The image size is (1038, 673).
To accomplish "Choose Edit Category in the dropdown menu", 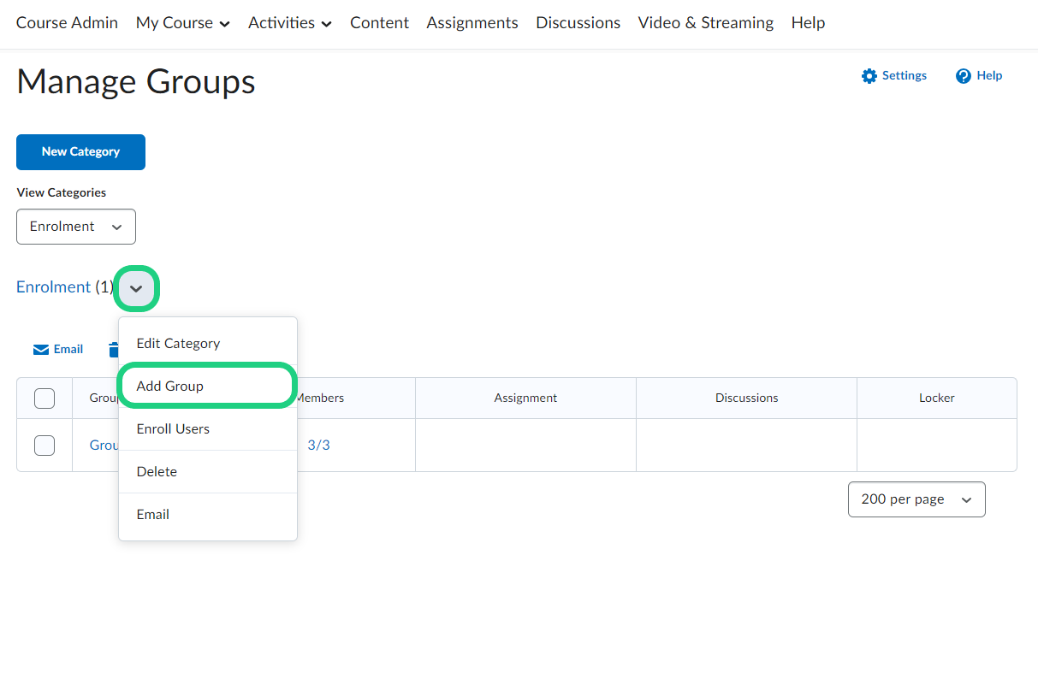I will coord(178,344).
